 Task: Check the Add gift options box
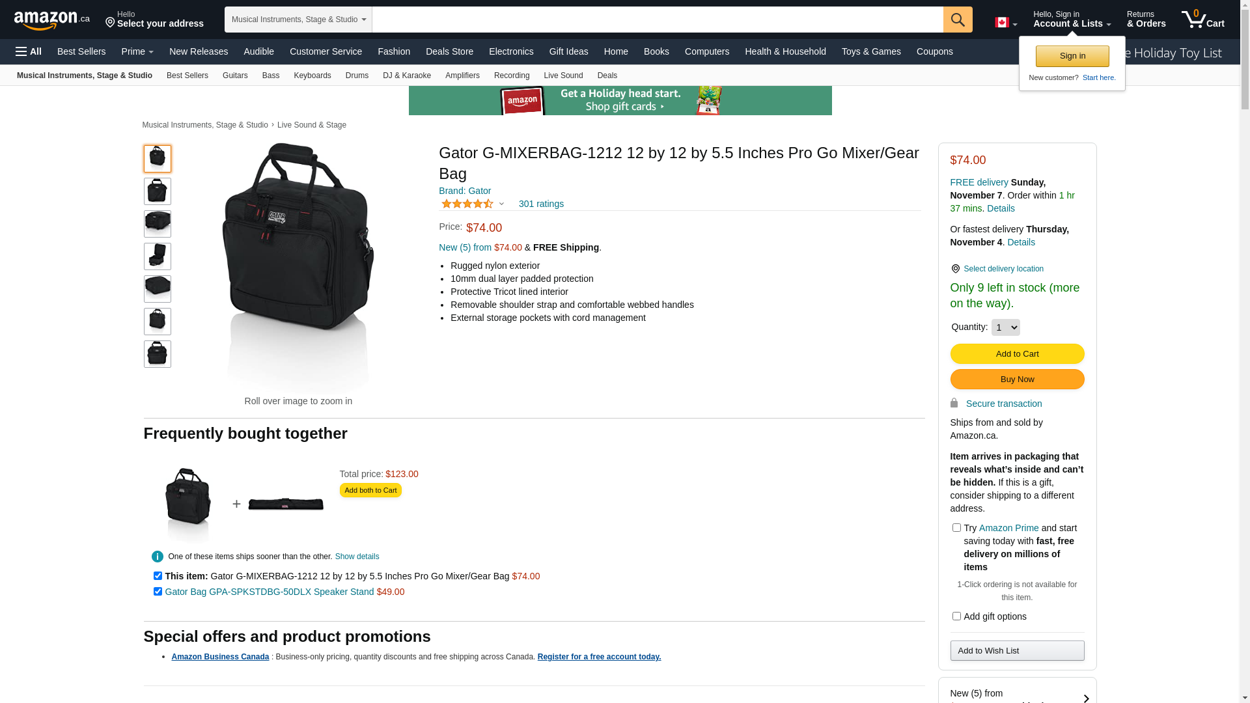point(956,616)
